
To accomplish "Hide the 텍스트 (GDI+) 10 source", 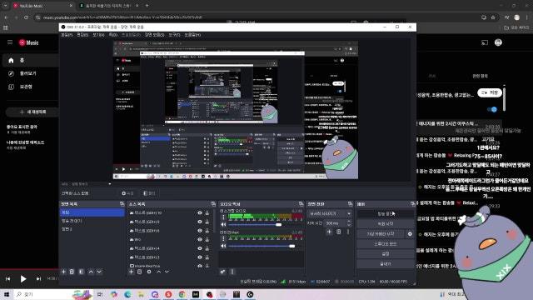I will (x=200, y=213).
